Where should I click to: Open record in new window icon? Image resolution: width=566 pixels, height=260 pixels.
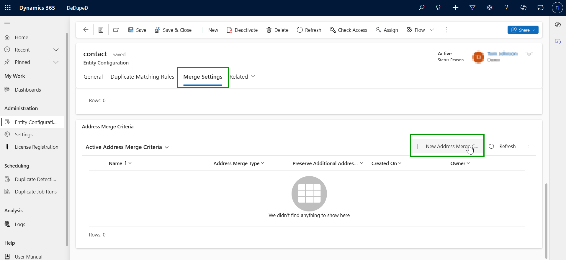pyautogui.click(x=116, y=30)
